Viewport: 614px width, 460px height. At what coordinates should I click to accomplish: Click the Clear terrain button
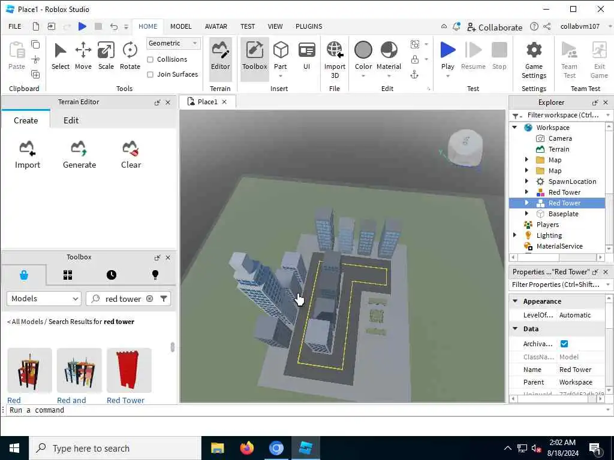tap(131, 155)
